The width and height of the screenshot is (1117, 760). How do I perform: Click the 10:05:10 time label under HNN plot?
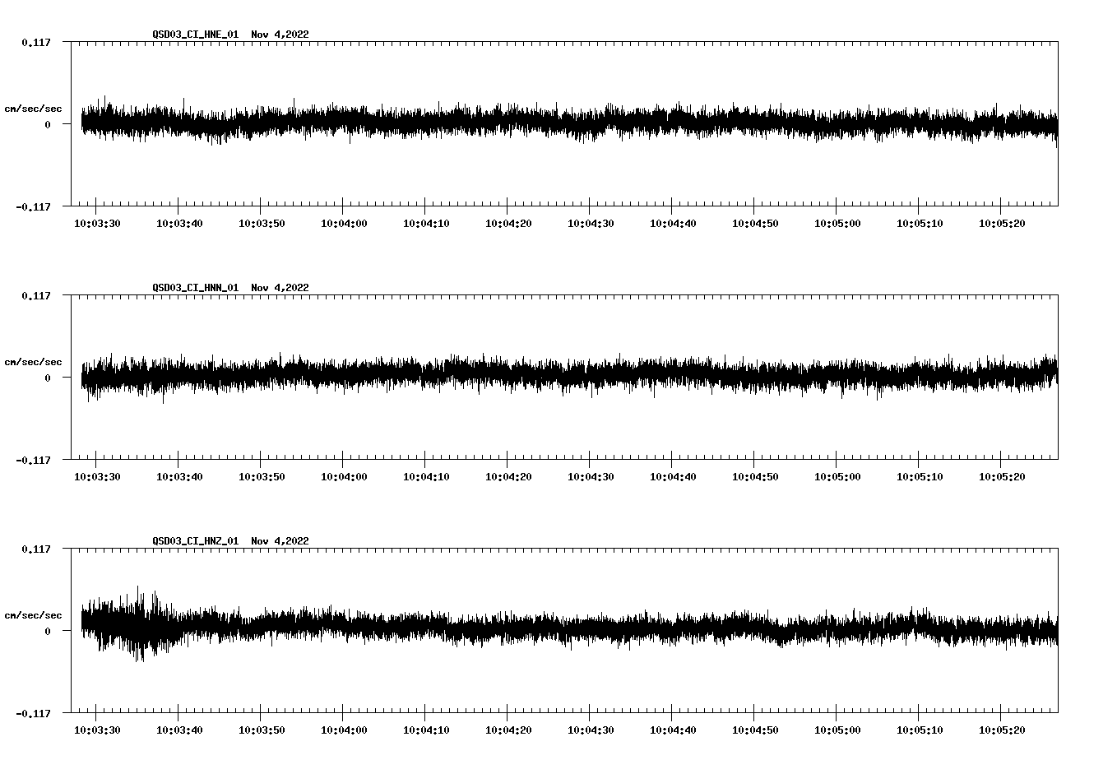click(x=920, y=477)
